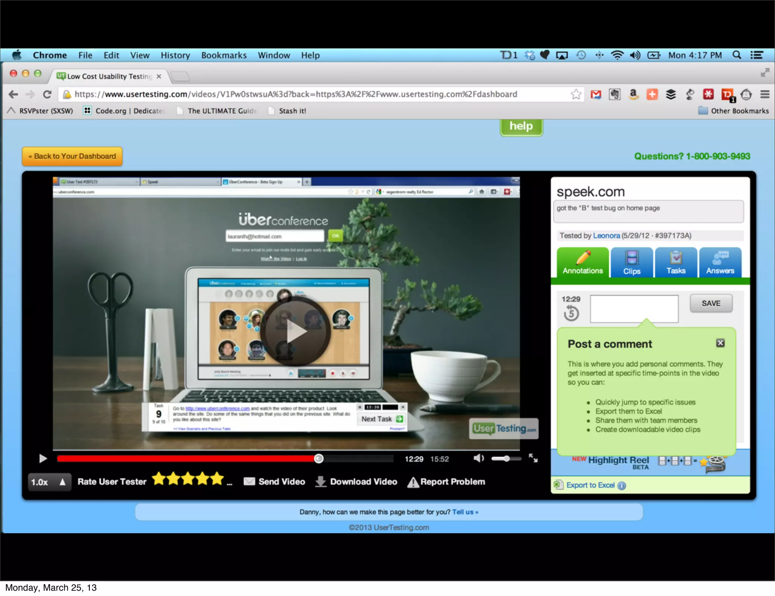
Task: Mute the video with the speaker icon
Action: click(x=478, y=458)
